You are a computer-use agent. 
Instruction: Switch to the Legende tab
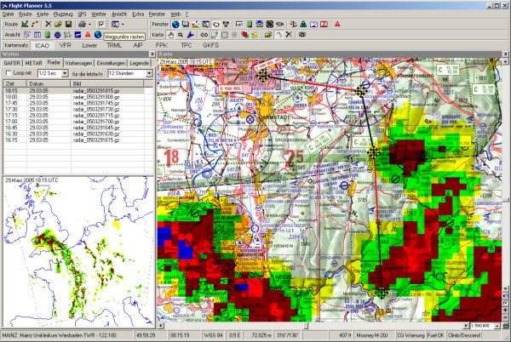[x=139, y=63]
